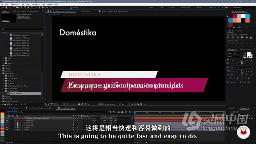Switch to Effects & Presets tab
256x144 pixels.
coord(245,49)
